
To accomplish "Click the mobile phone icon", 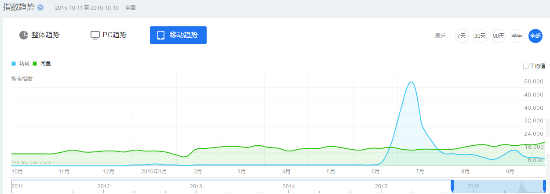I will (161, 35).
